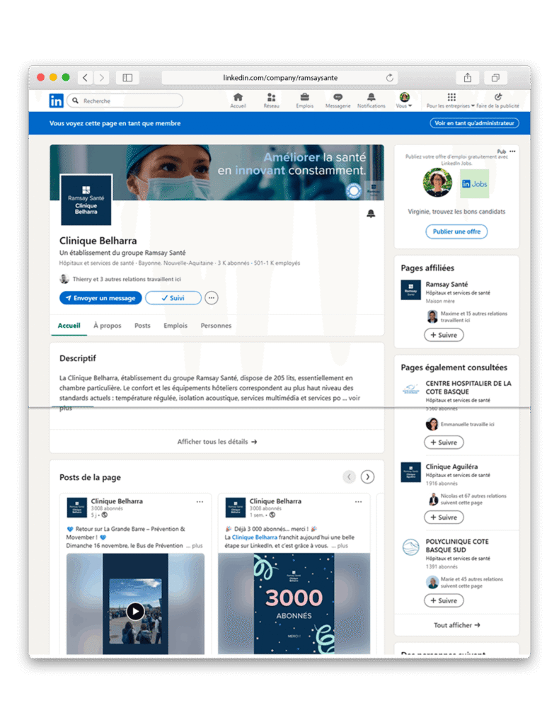Open Ramsay Santé affiliated page
Screen dimensions: 559x725
click(x=446, y=285)
